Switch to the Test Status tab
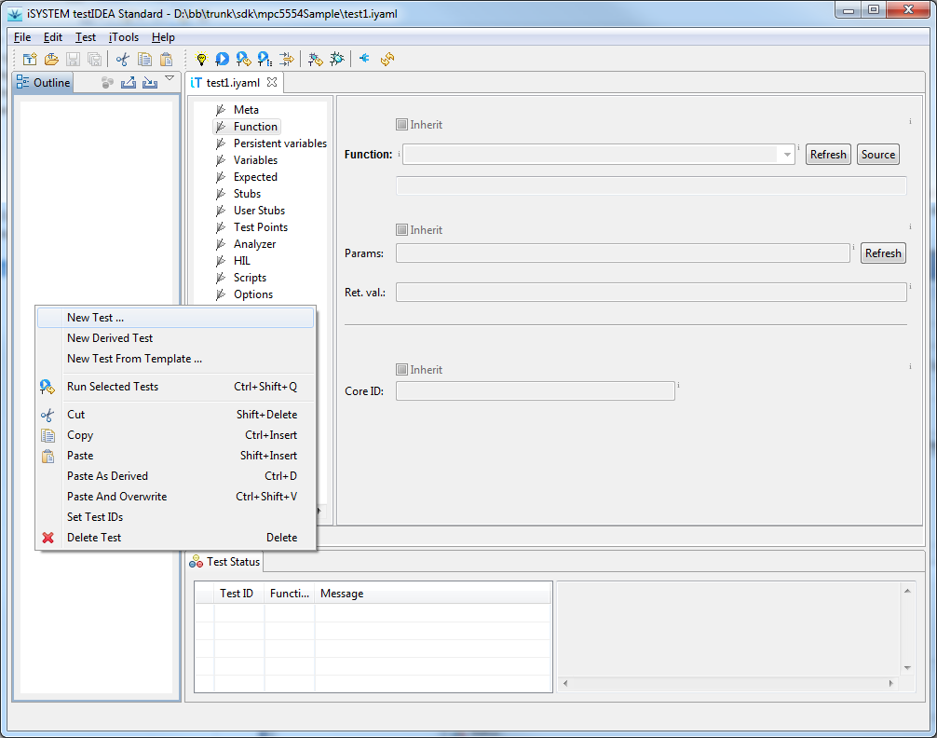 [x=224, y=562]
